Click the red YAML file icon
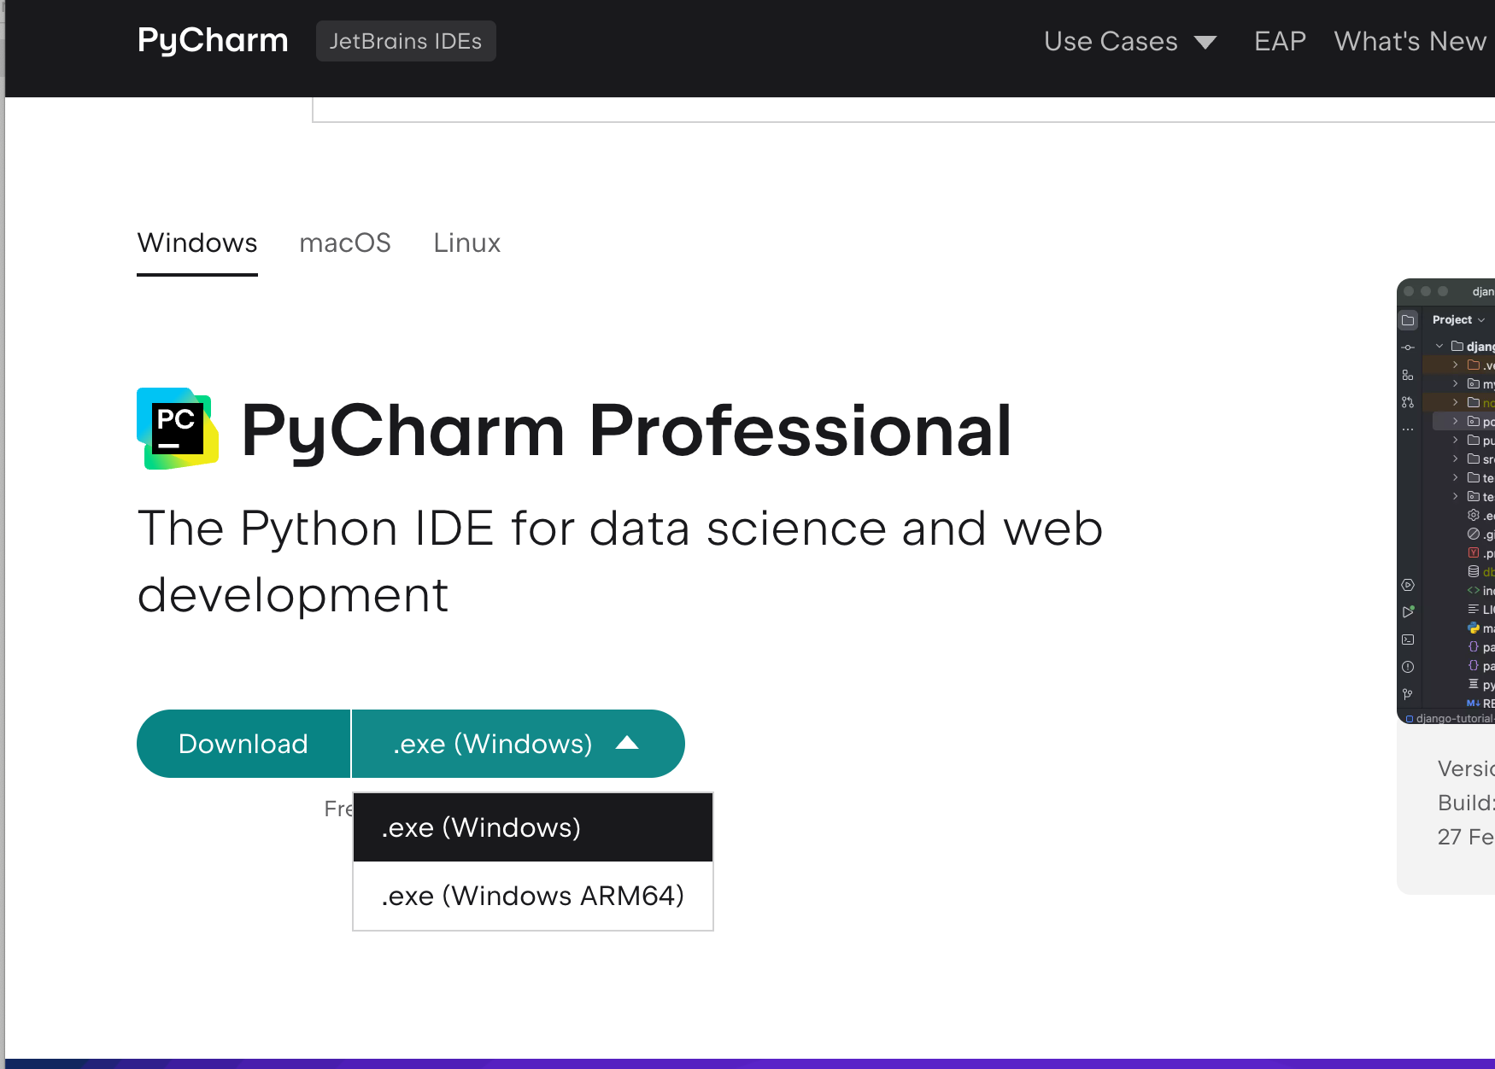The width and height of the screenshot is (1495, 1069). [1474, 552]
